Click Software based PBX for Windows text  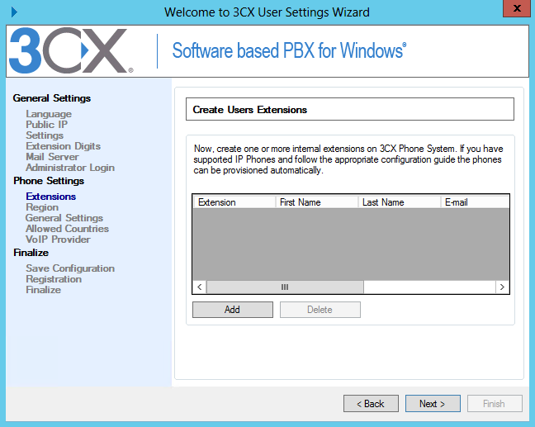(x=289, y=50)
